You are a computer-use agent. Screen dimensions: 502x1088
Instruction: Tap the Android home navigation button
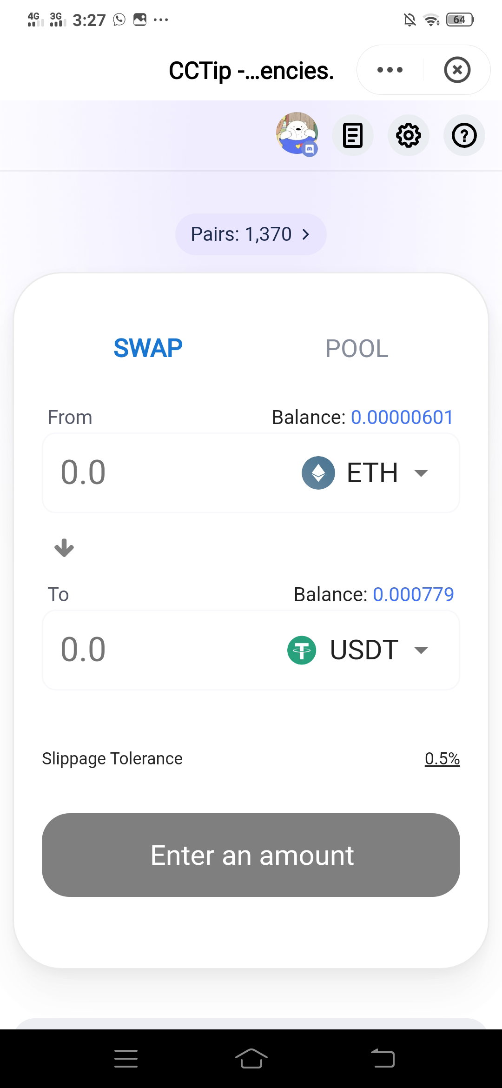(x=251, y=1059)
